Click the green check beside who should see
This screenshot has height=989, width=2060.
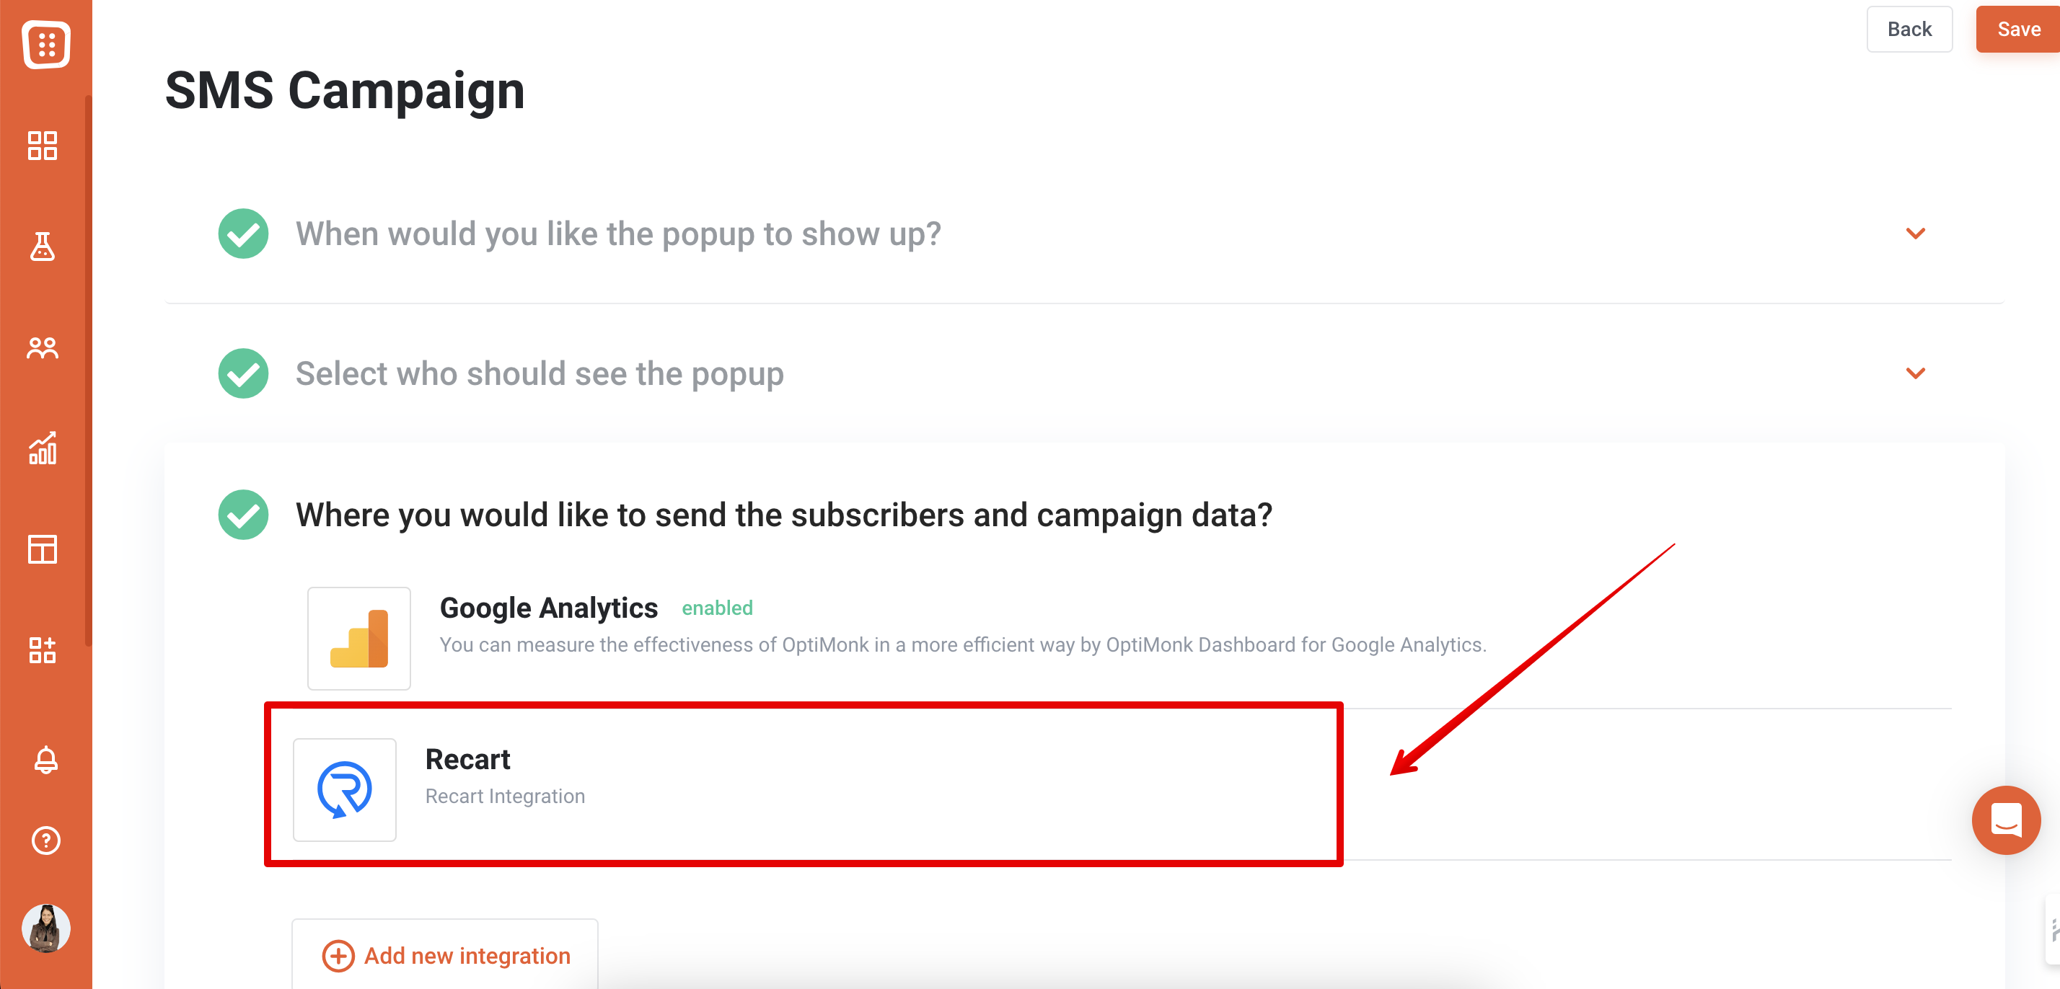click(x=243, y=373)
